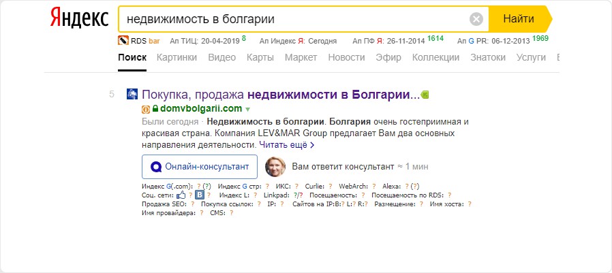Click the Индекс L value question mark

point(256,195)
